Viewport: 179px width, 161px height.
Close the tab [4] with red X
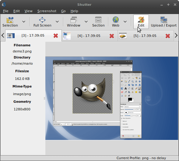tap(112, 36)
